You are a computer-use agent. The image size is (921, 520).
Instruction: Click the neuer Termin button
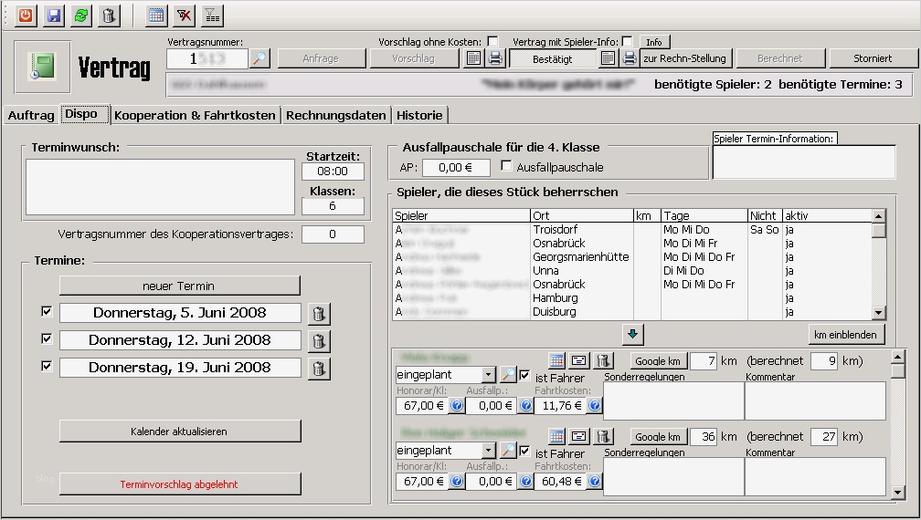[179, 286]
